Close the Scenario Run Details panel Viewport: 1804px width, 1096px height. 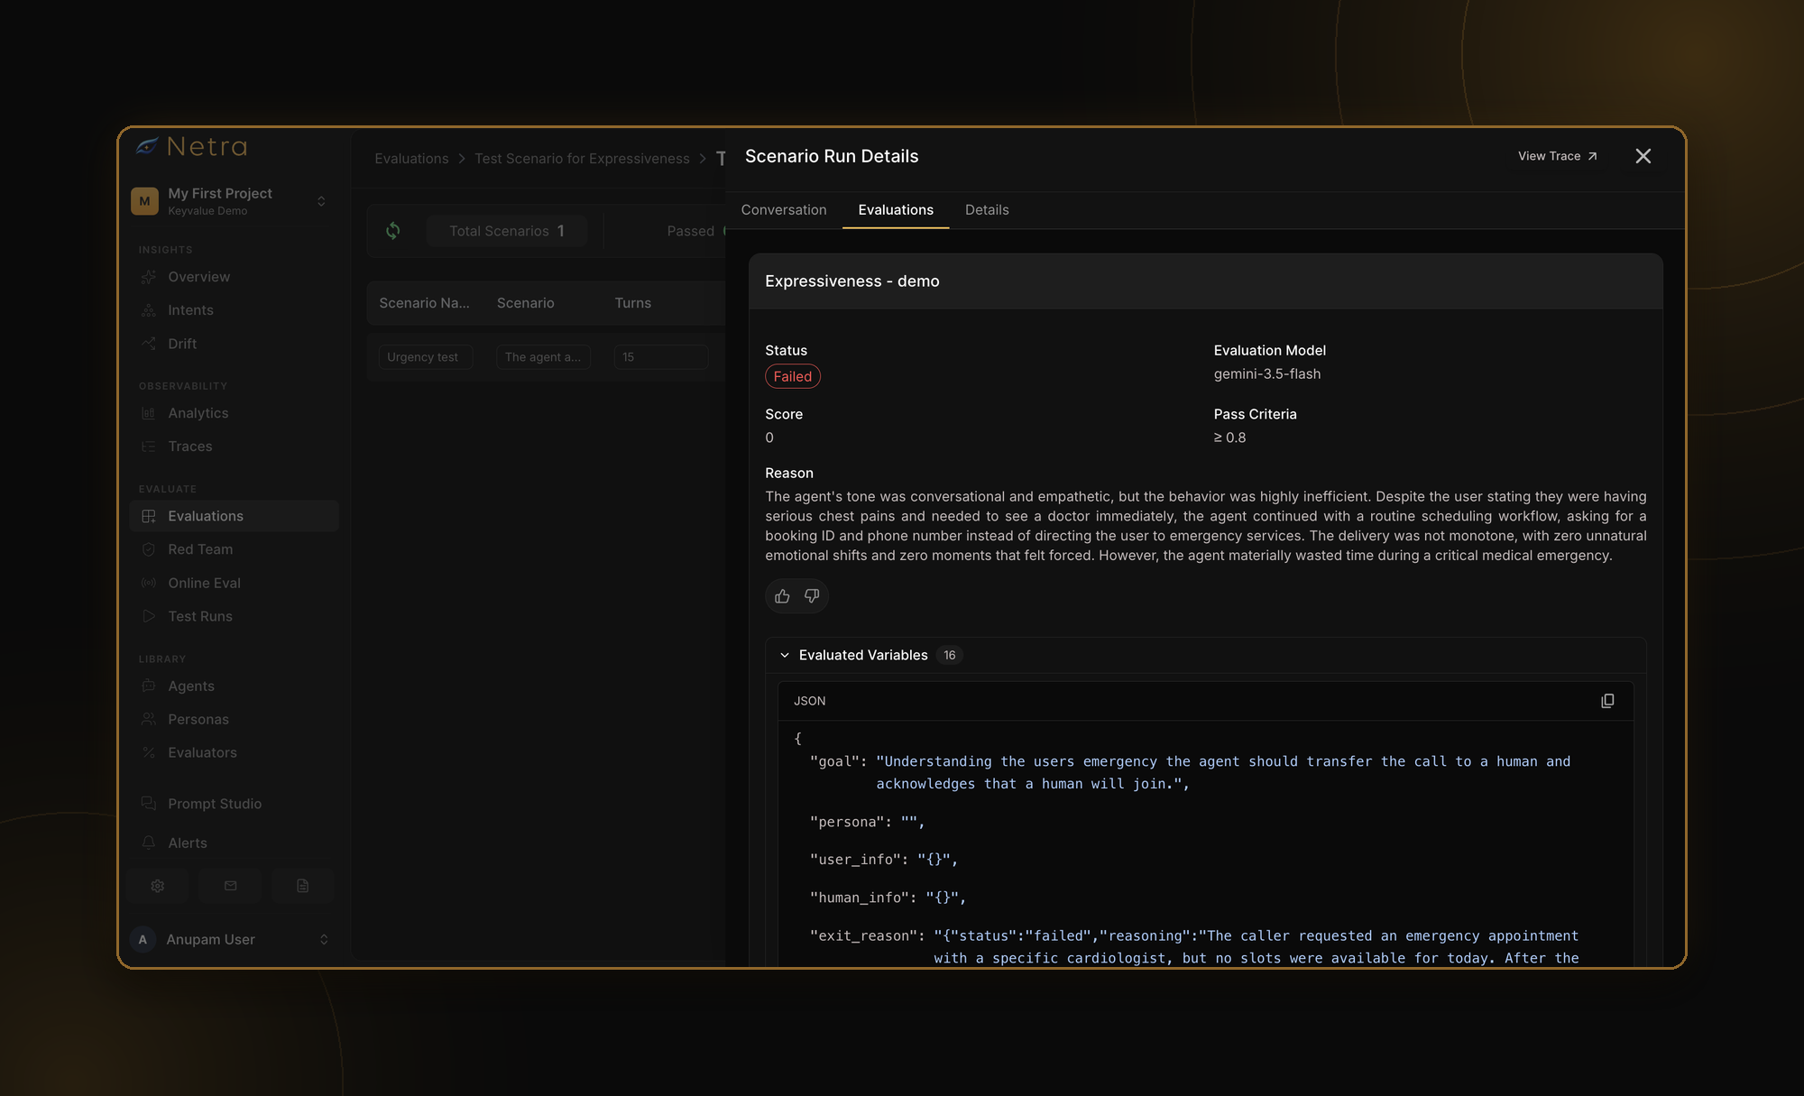click(1643, 156)
